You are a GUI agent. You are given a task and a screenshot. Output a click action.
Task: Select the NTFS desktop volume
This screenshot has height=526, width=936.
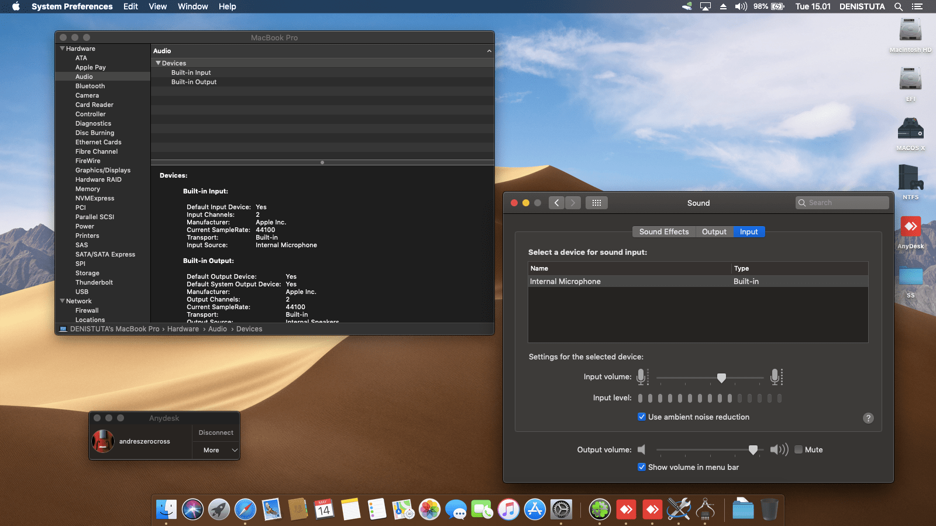910,182
